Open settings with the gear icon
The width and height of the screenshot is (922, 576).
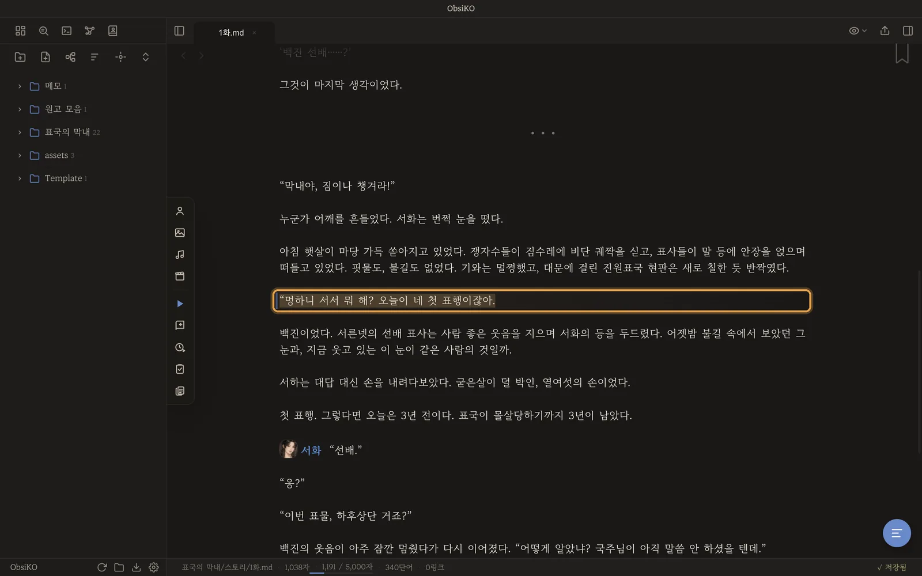pyautogui.click(x=154, y=567)
